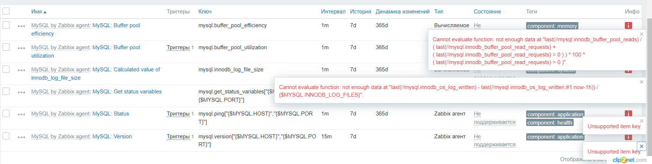Open three-dot menu for Buffer pool efficiency
The image size is (652, 164).
point(21,26)
